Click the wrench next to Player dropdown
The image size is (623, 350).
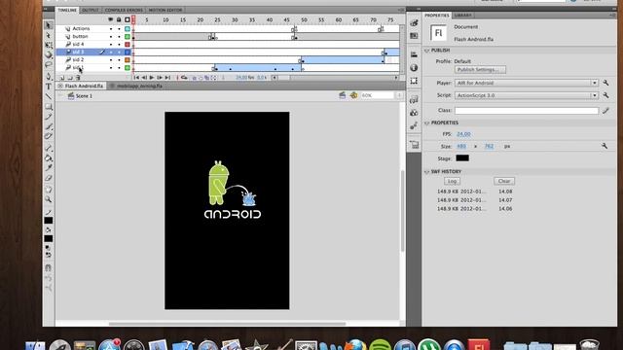605,83
